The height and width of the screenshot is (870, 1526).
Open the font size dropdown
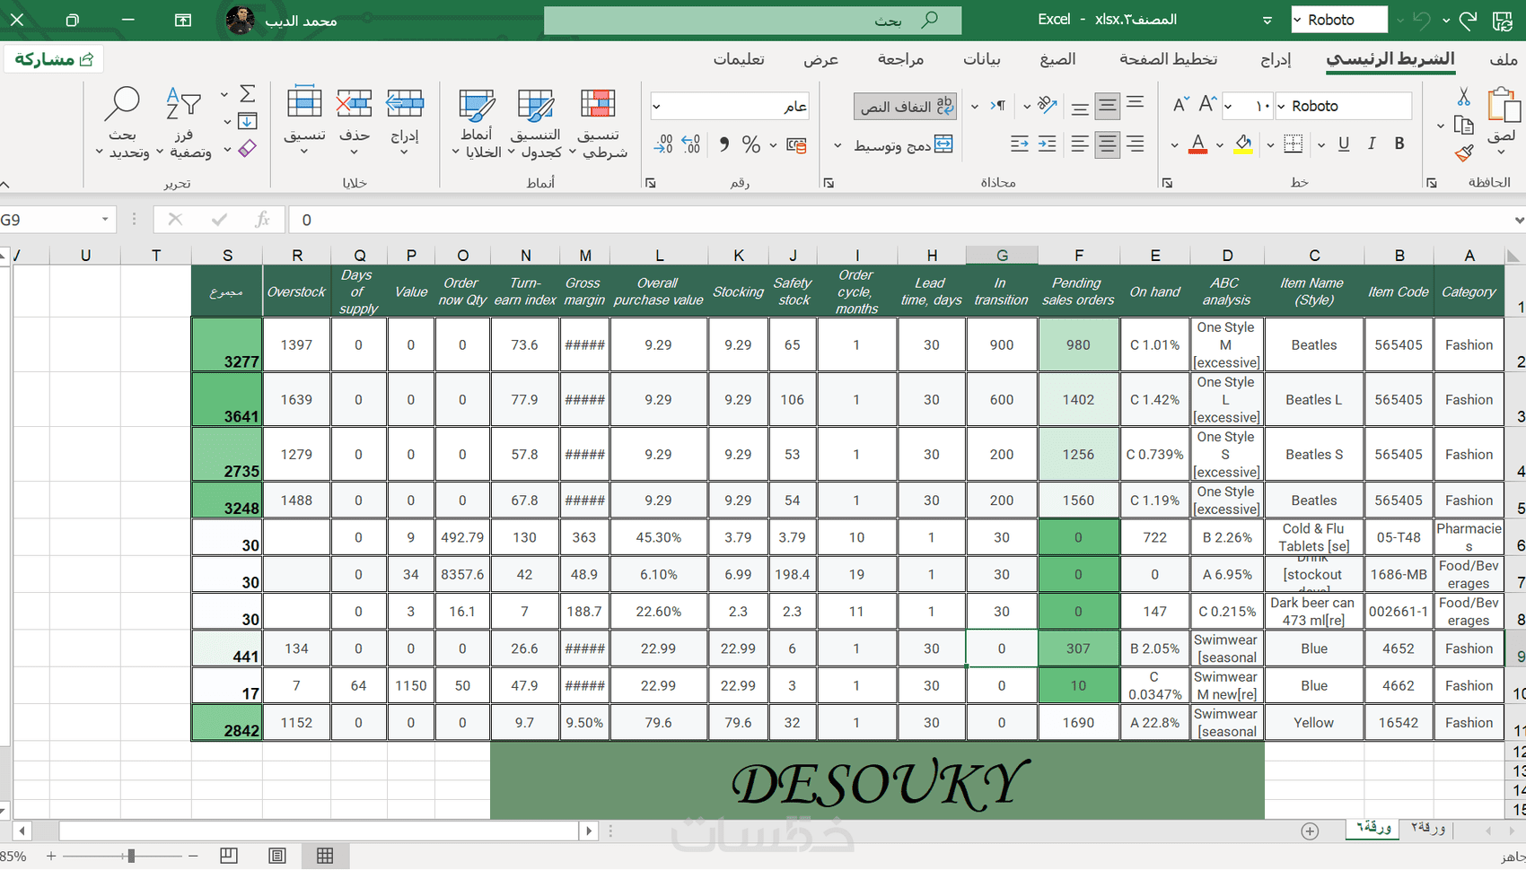[x=1228, y=106]
